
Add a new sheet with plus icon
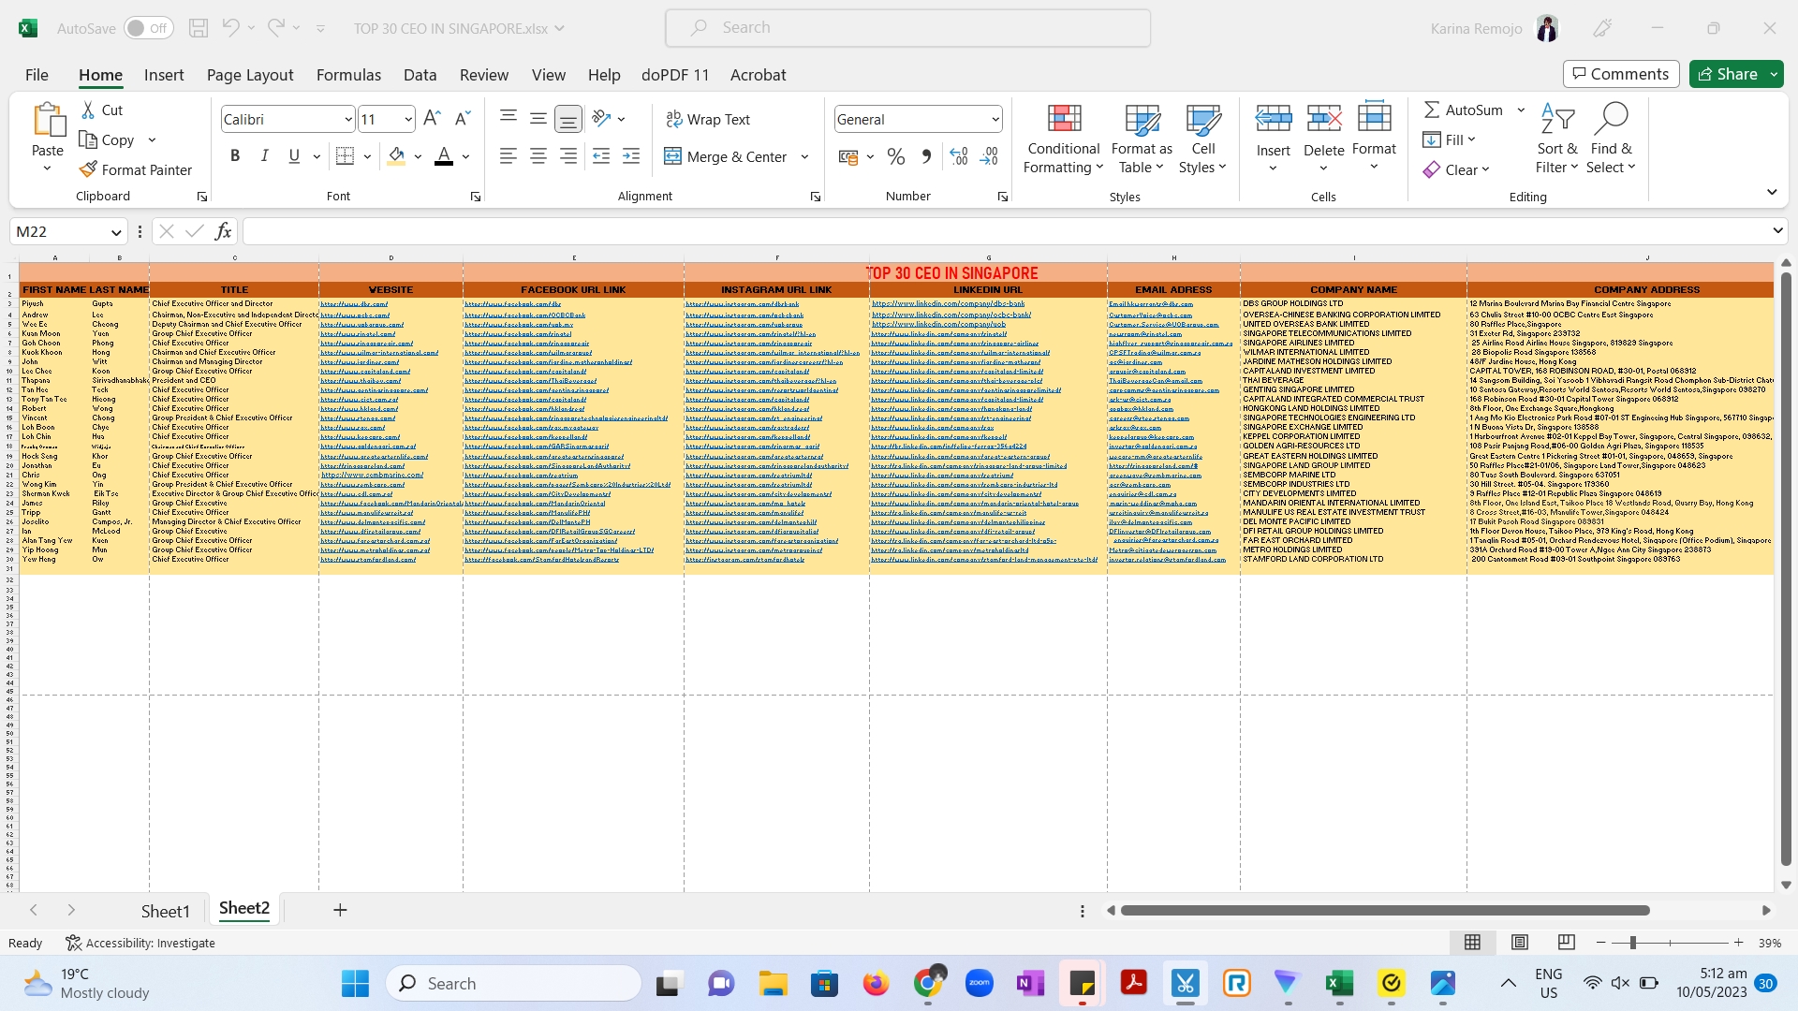click(340, 910)
